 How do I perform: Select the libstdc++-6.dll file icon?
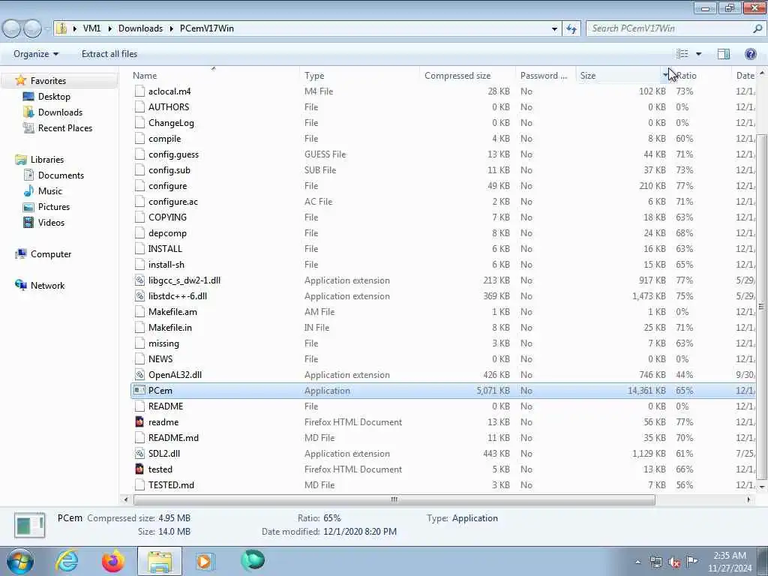[x=139, y=295]
